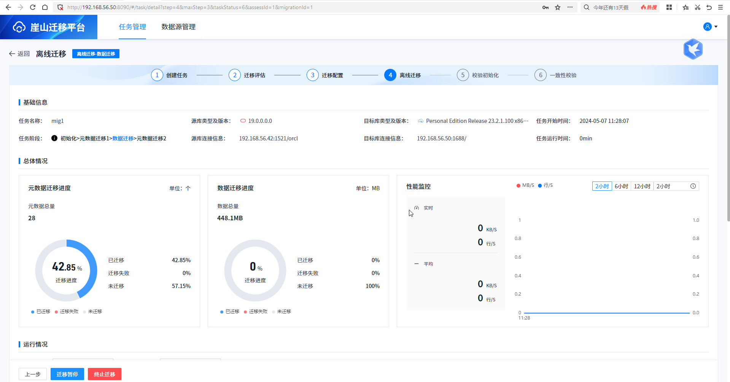Toggle 已迁移 legend in metadata chart

[x=41, y=312]
